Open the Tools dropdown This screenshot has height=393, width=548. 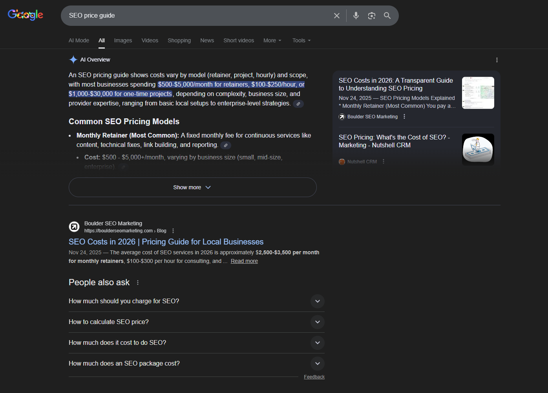[301, 40]
